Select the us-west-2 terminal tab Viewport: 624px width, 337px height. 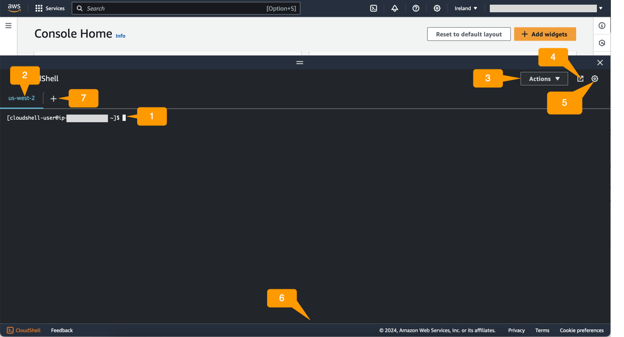tap(22, 98)
